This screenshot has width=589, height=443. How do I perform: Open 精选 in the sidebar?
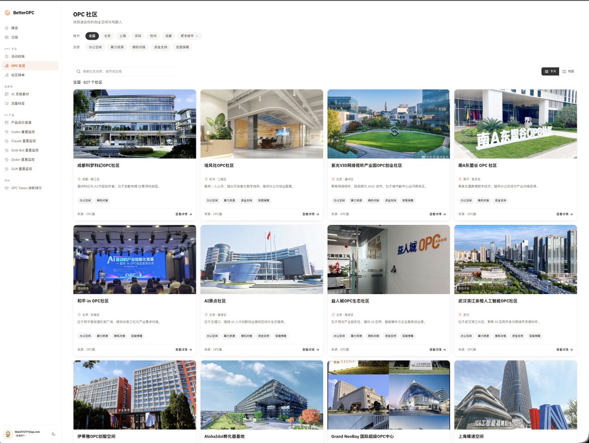(30, 28)
